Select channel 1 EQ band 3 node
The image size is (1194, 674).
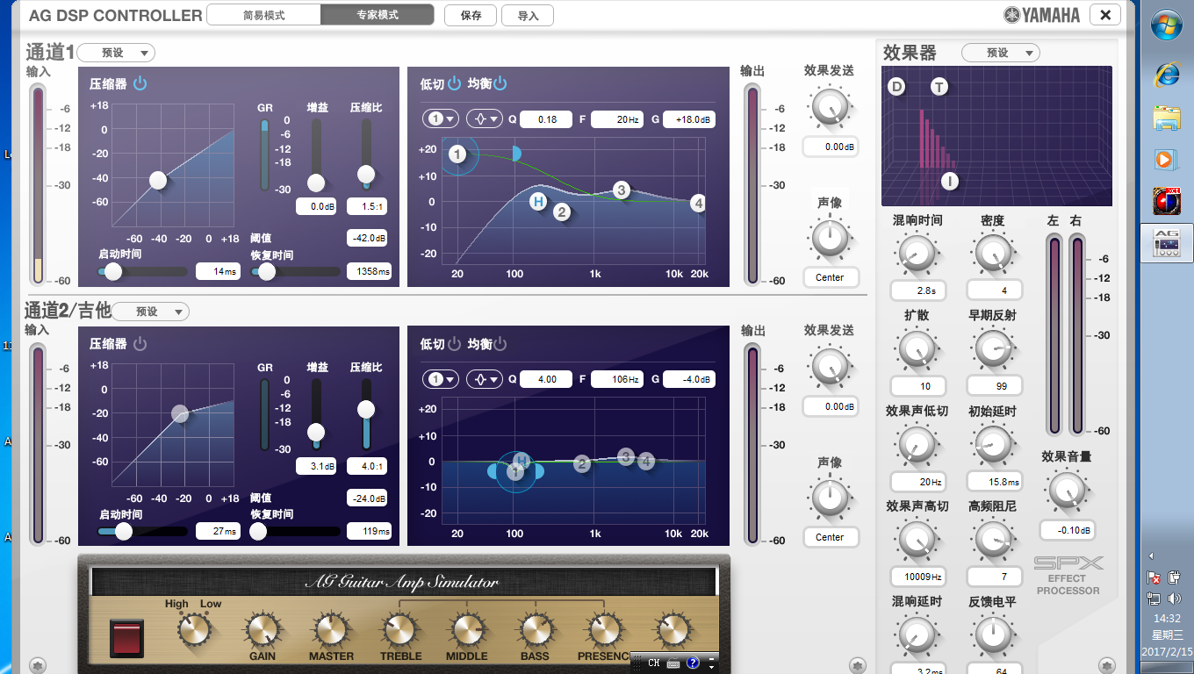(622, 190)
